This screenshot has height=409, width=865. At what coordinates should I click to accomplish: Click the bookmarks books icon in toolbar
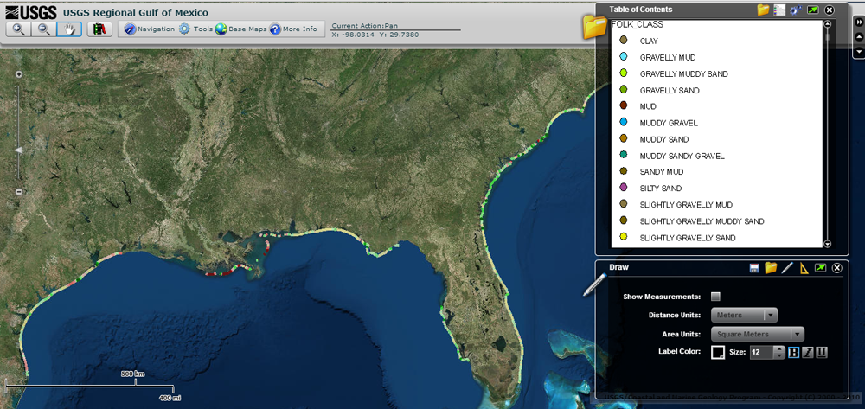pyautogui.click(x=99, y=29)
